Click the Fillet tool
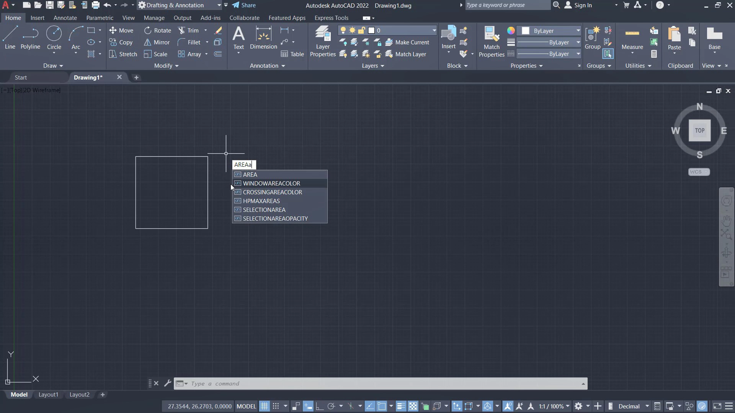 [x=189, y=42]
